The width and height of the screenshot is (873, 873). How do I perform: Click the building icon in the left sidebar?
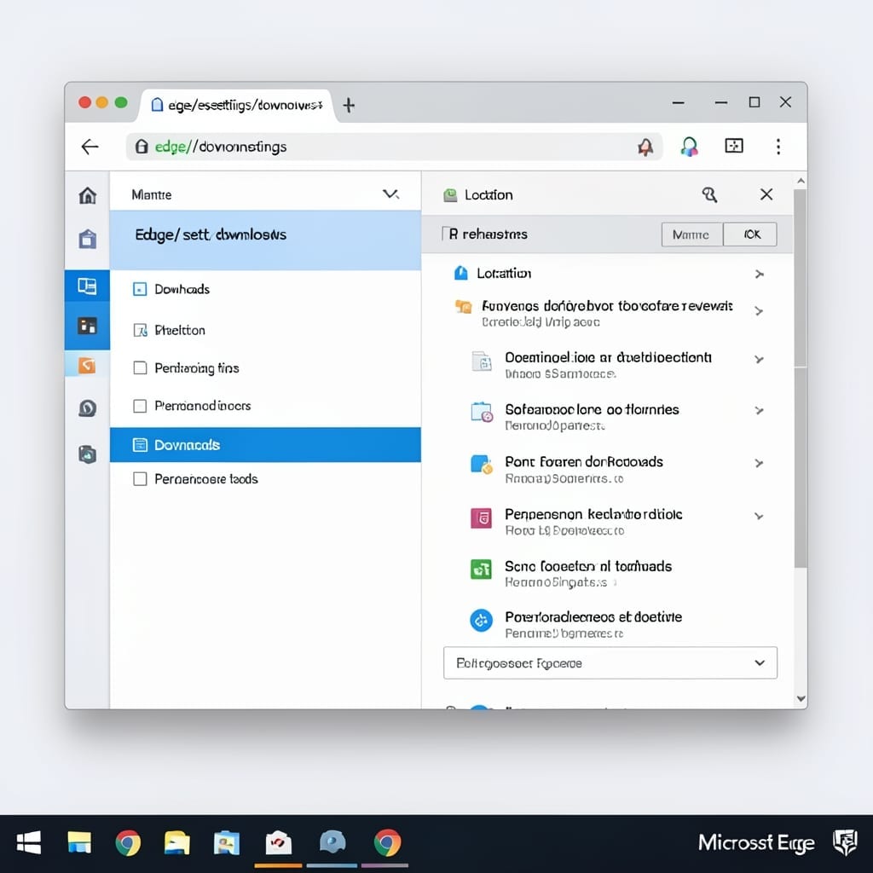point(88,239)
